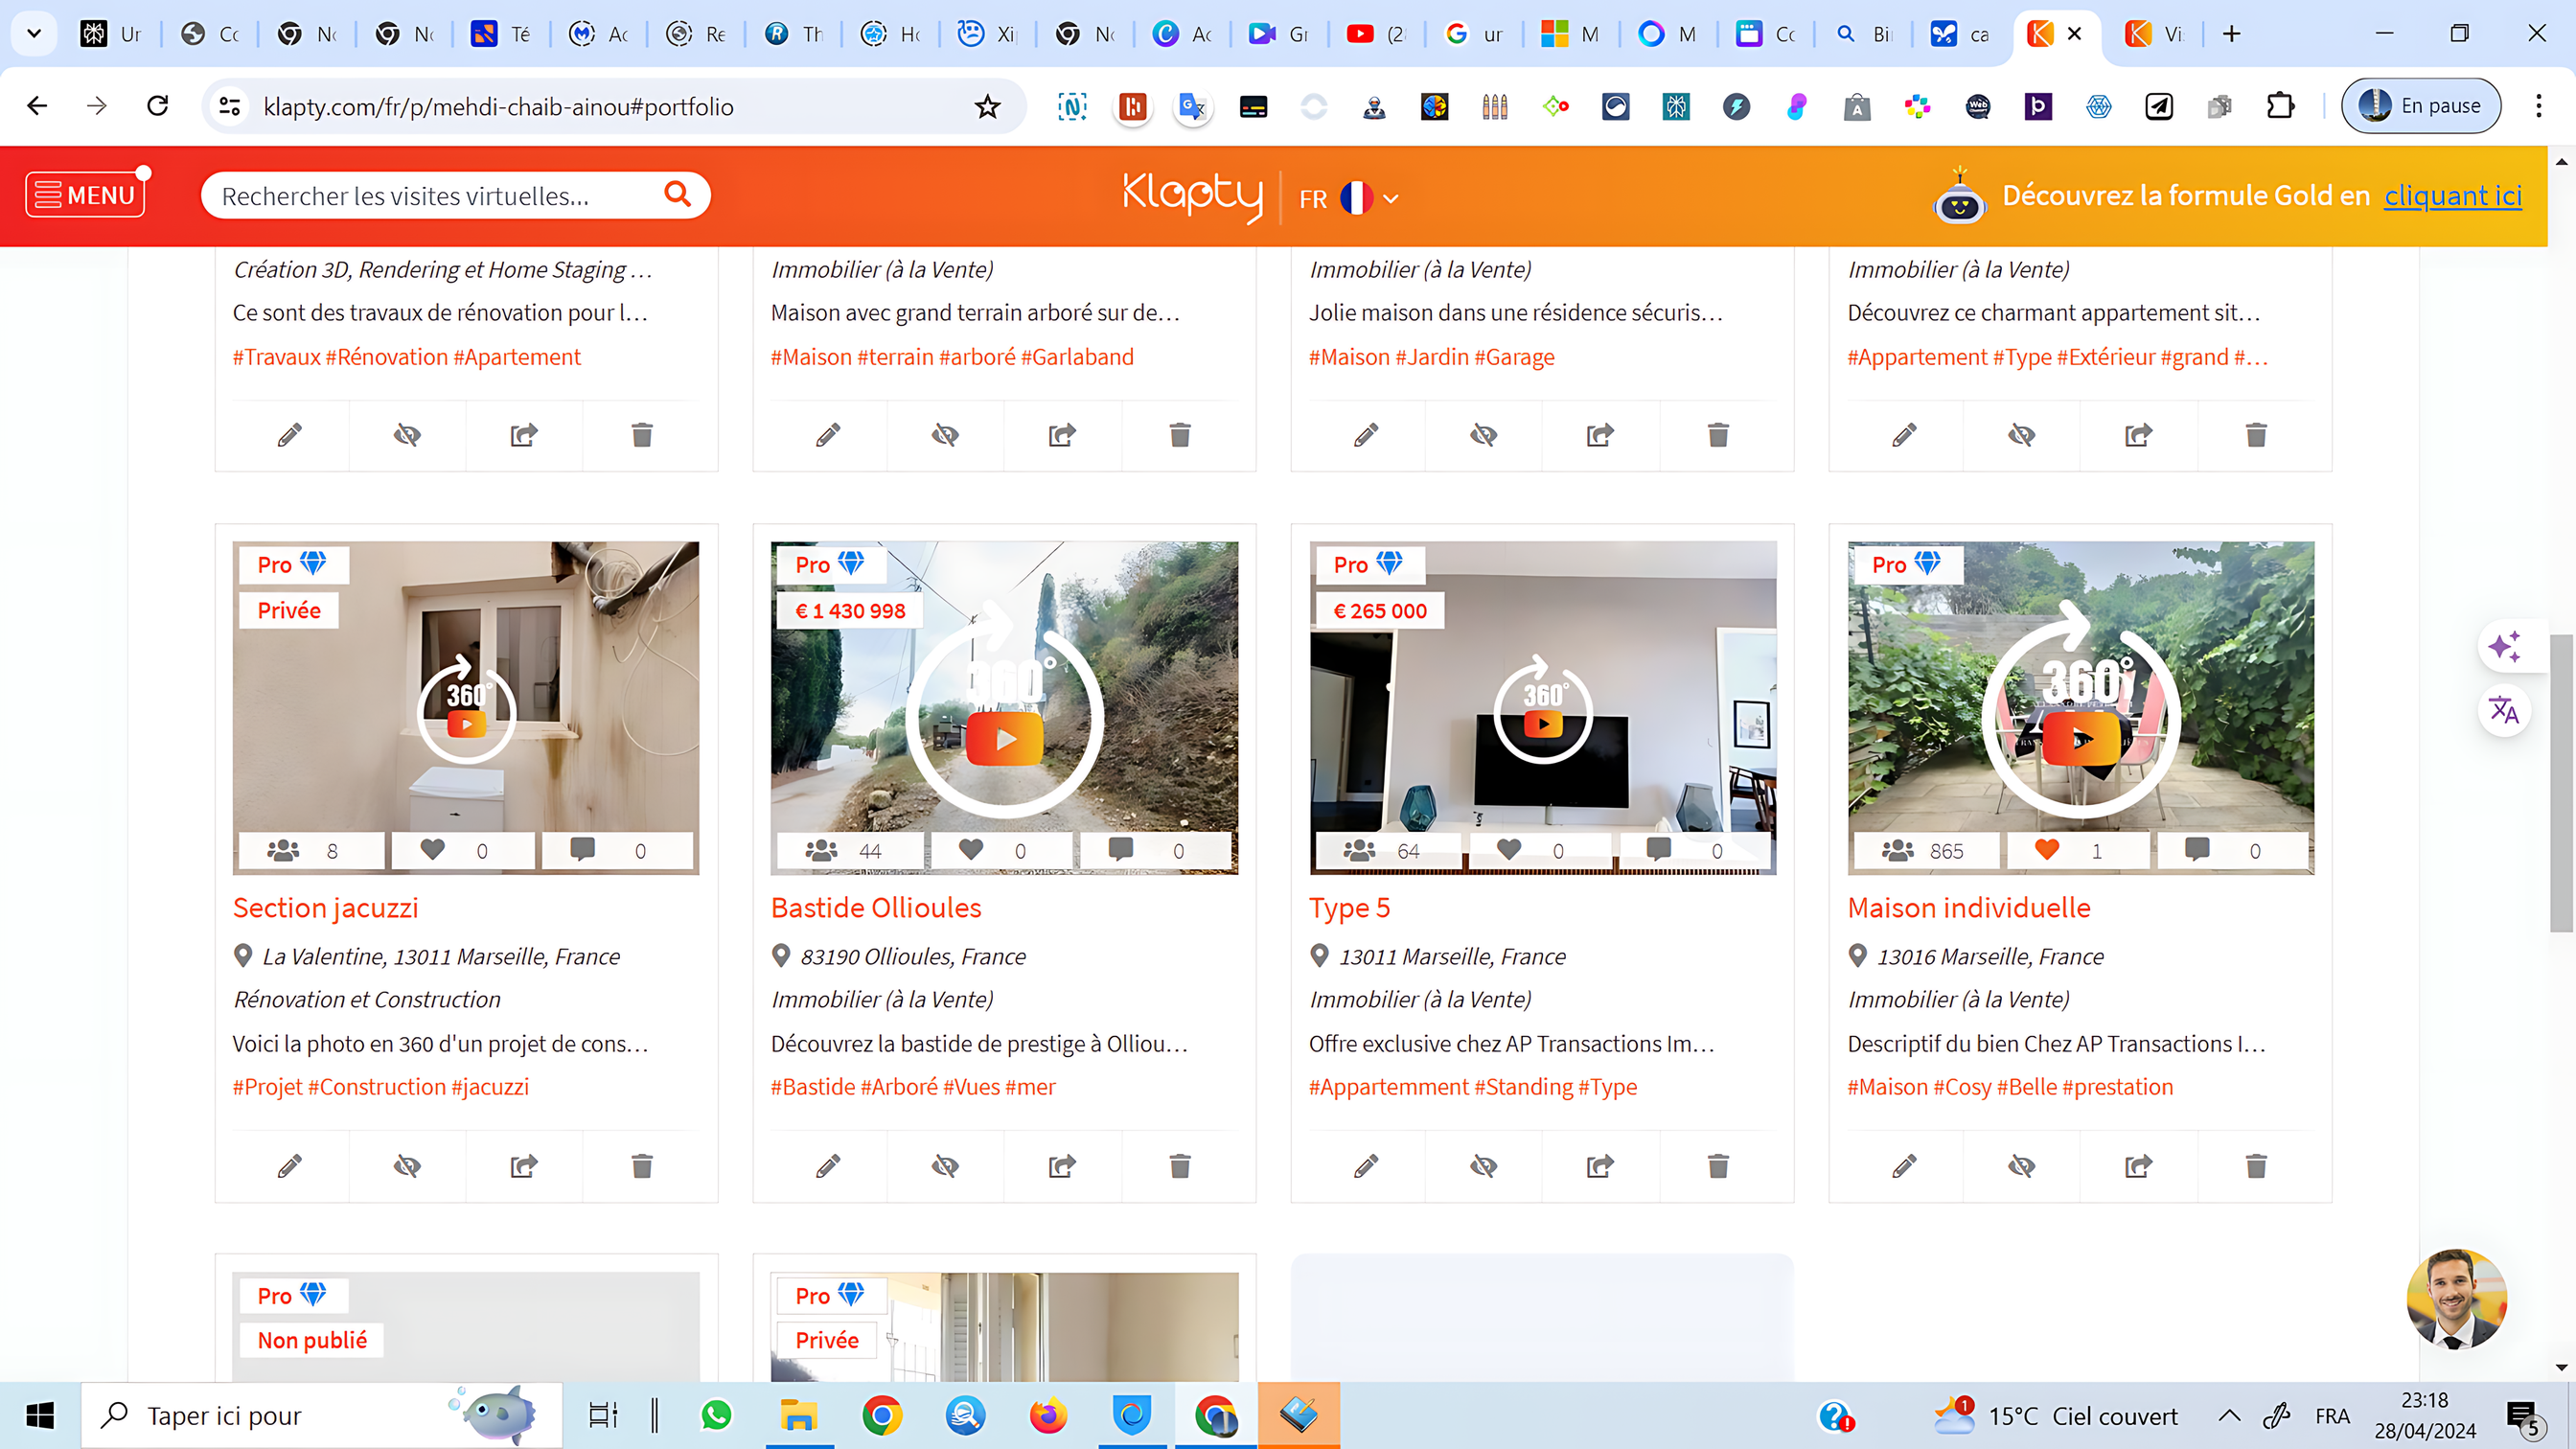
Task: Bookmark this page with the star
Action: coord(987,106)
